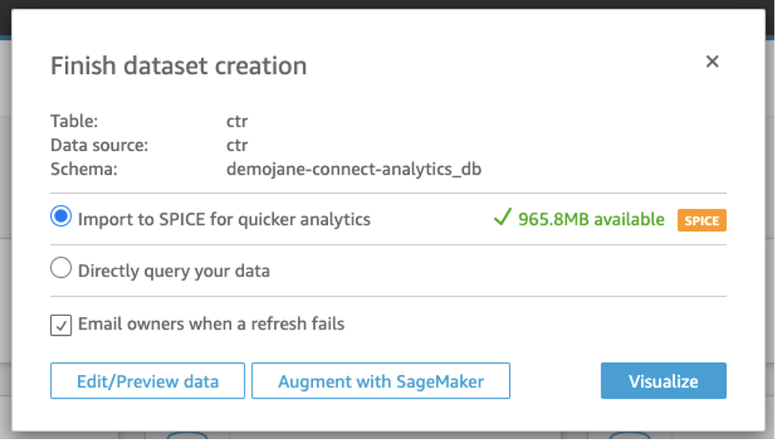Click the ctr value beside Data source
The image size is (776, 440).
click(x=237, y=146)
